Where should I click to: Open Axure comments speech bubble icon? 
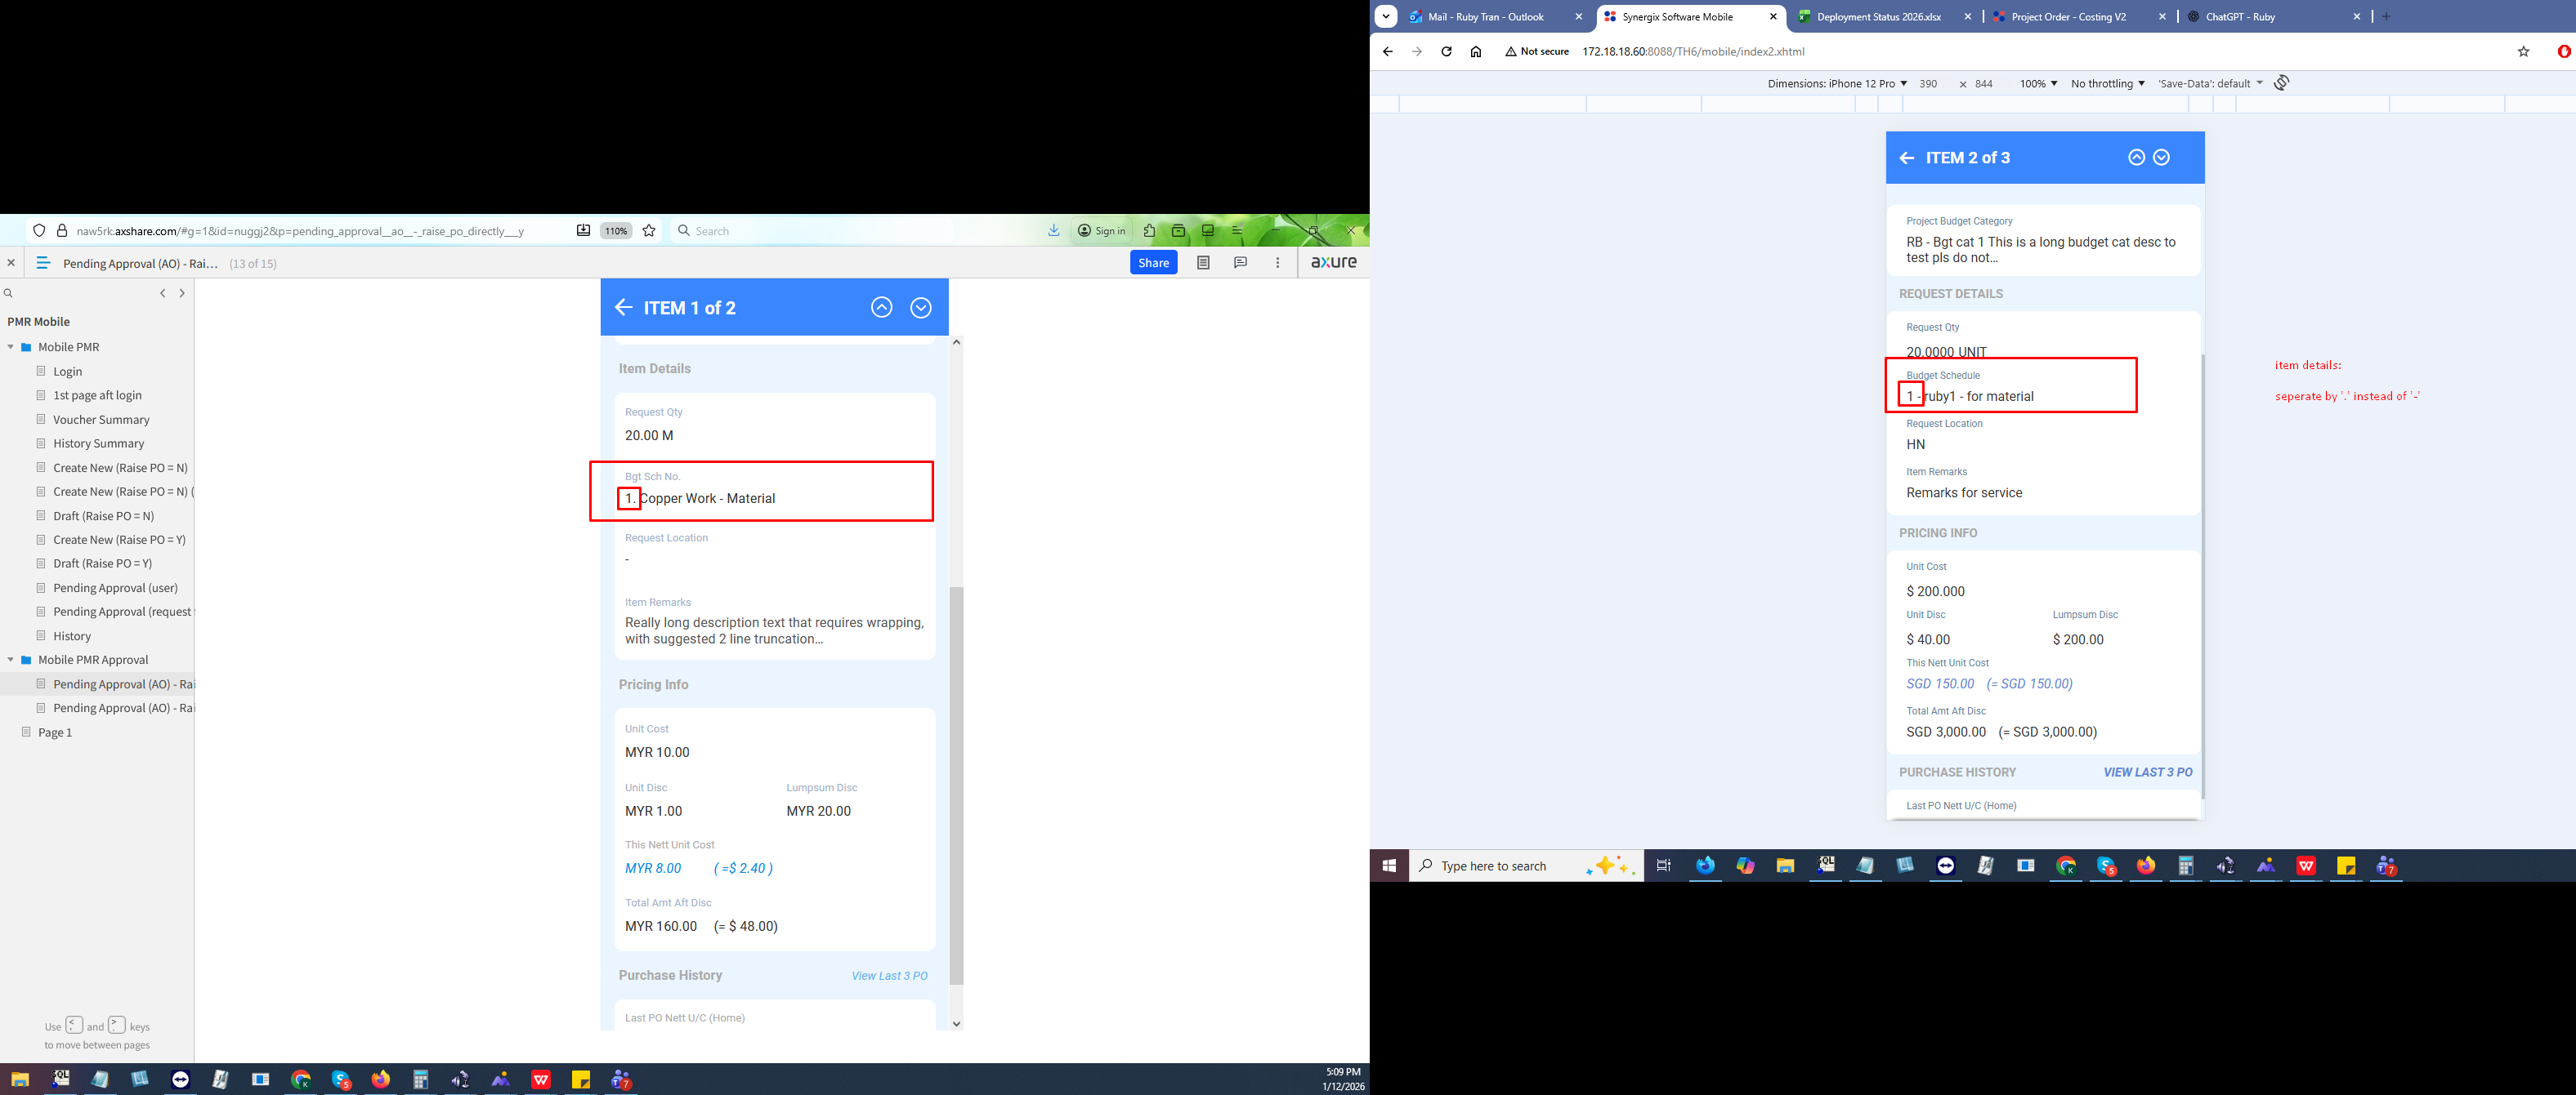[1240, 263]
